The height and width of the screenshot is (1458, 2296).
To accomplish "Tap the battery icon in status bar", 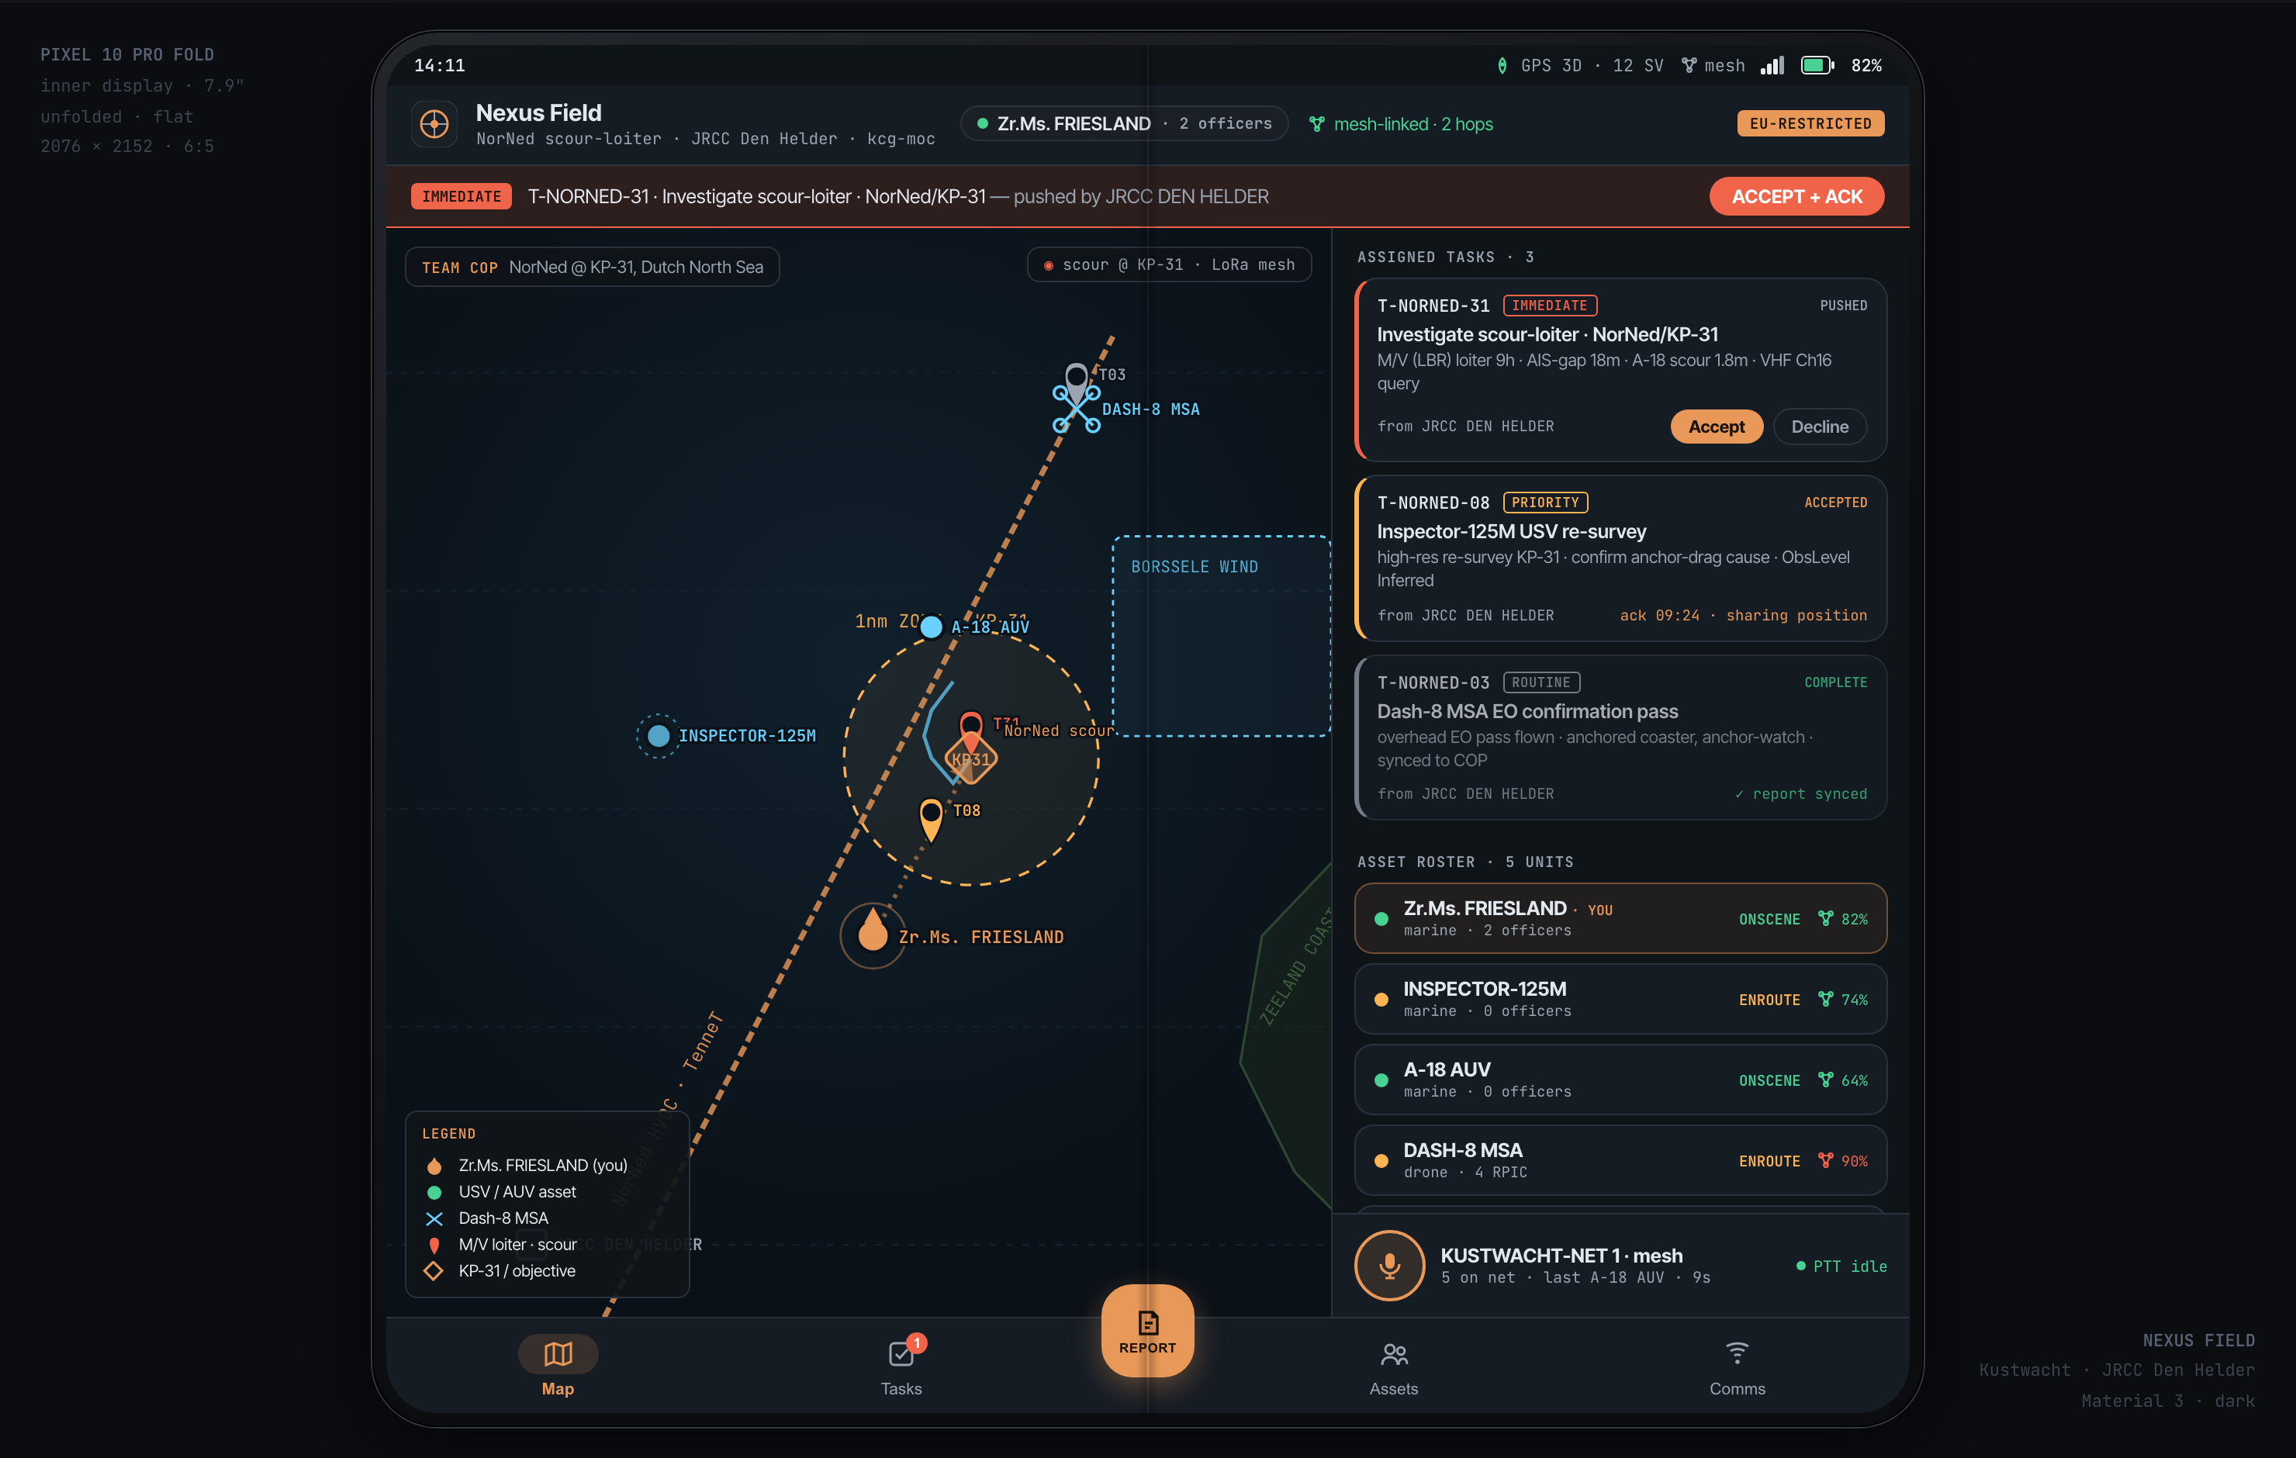I will pos(1817,65).
